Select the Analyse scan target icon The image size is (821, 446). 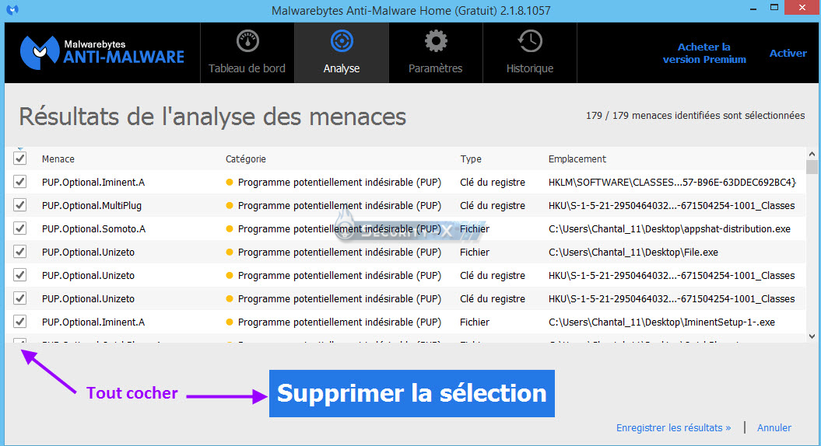point(342,41)
